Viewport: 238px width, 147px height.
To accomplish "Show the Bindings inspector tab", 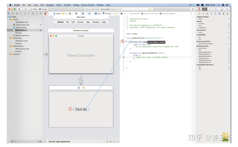I will pyautogui.click(x=223, y=14).
